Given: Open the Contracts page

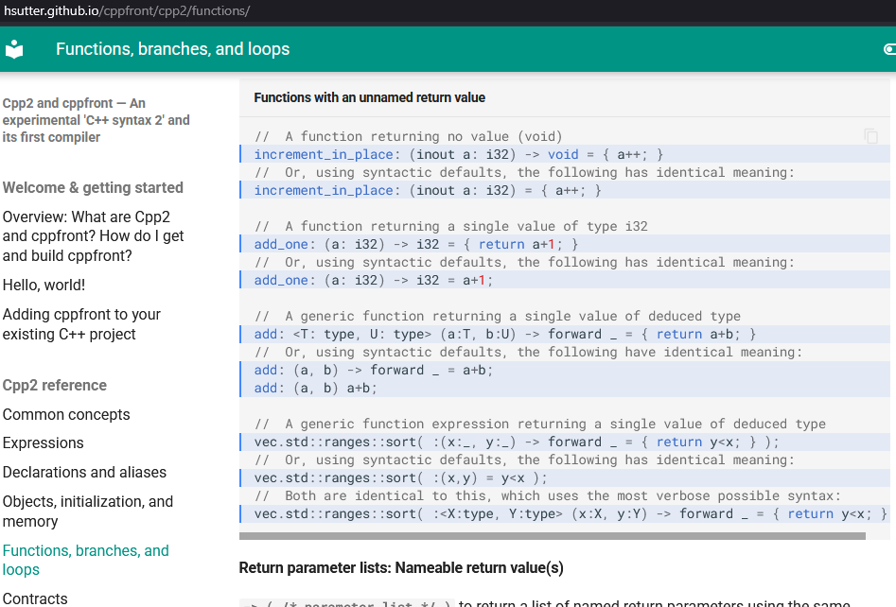Looking at the screenshot, I should tap(35, 598).
